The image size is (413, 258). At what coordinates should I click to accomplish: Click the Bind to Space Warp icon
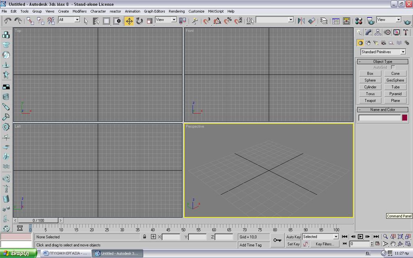tap(50, 21)
